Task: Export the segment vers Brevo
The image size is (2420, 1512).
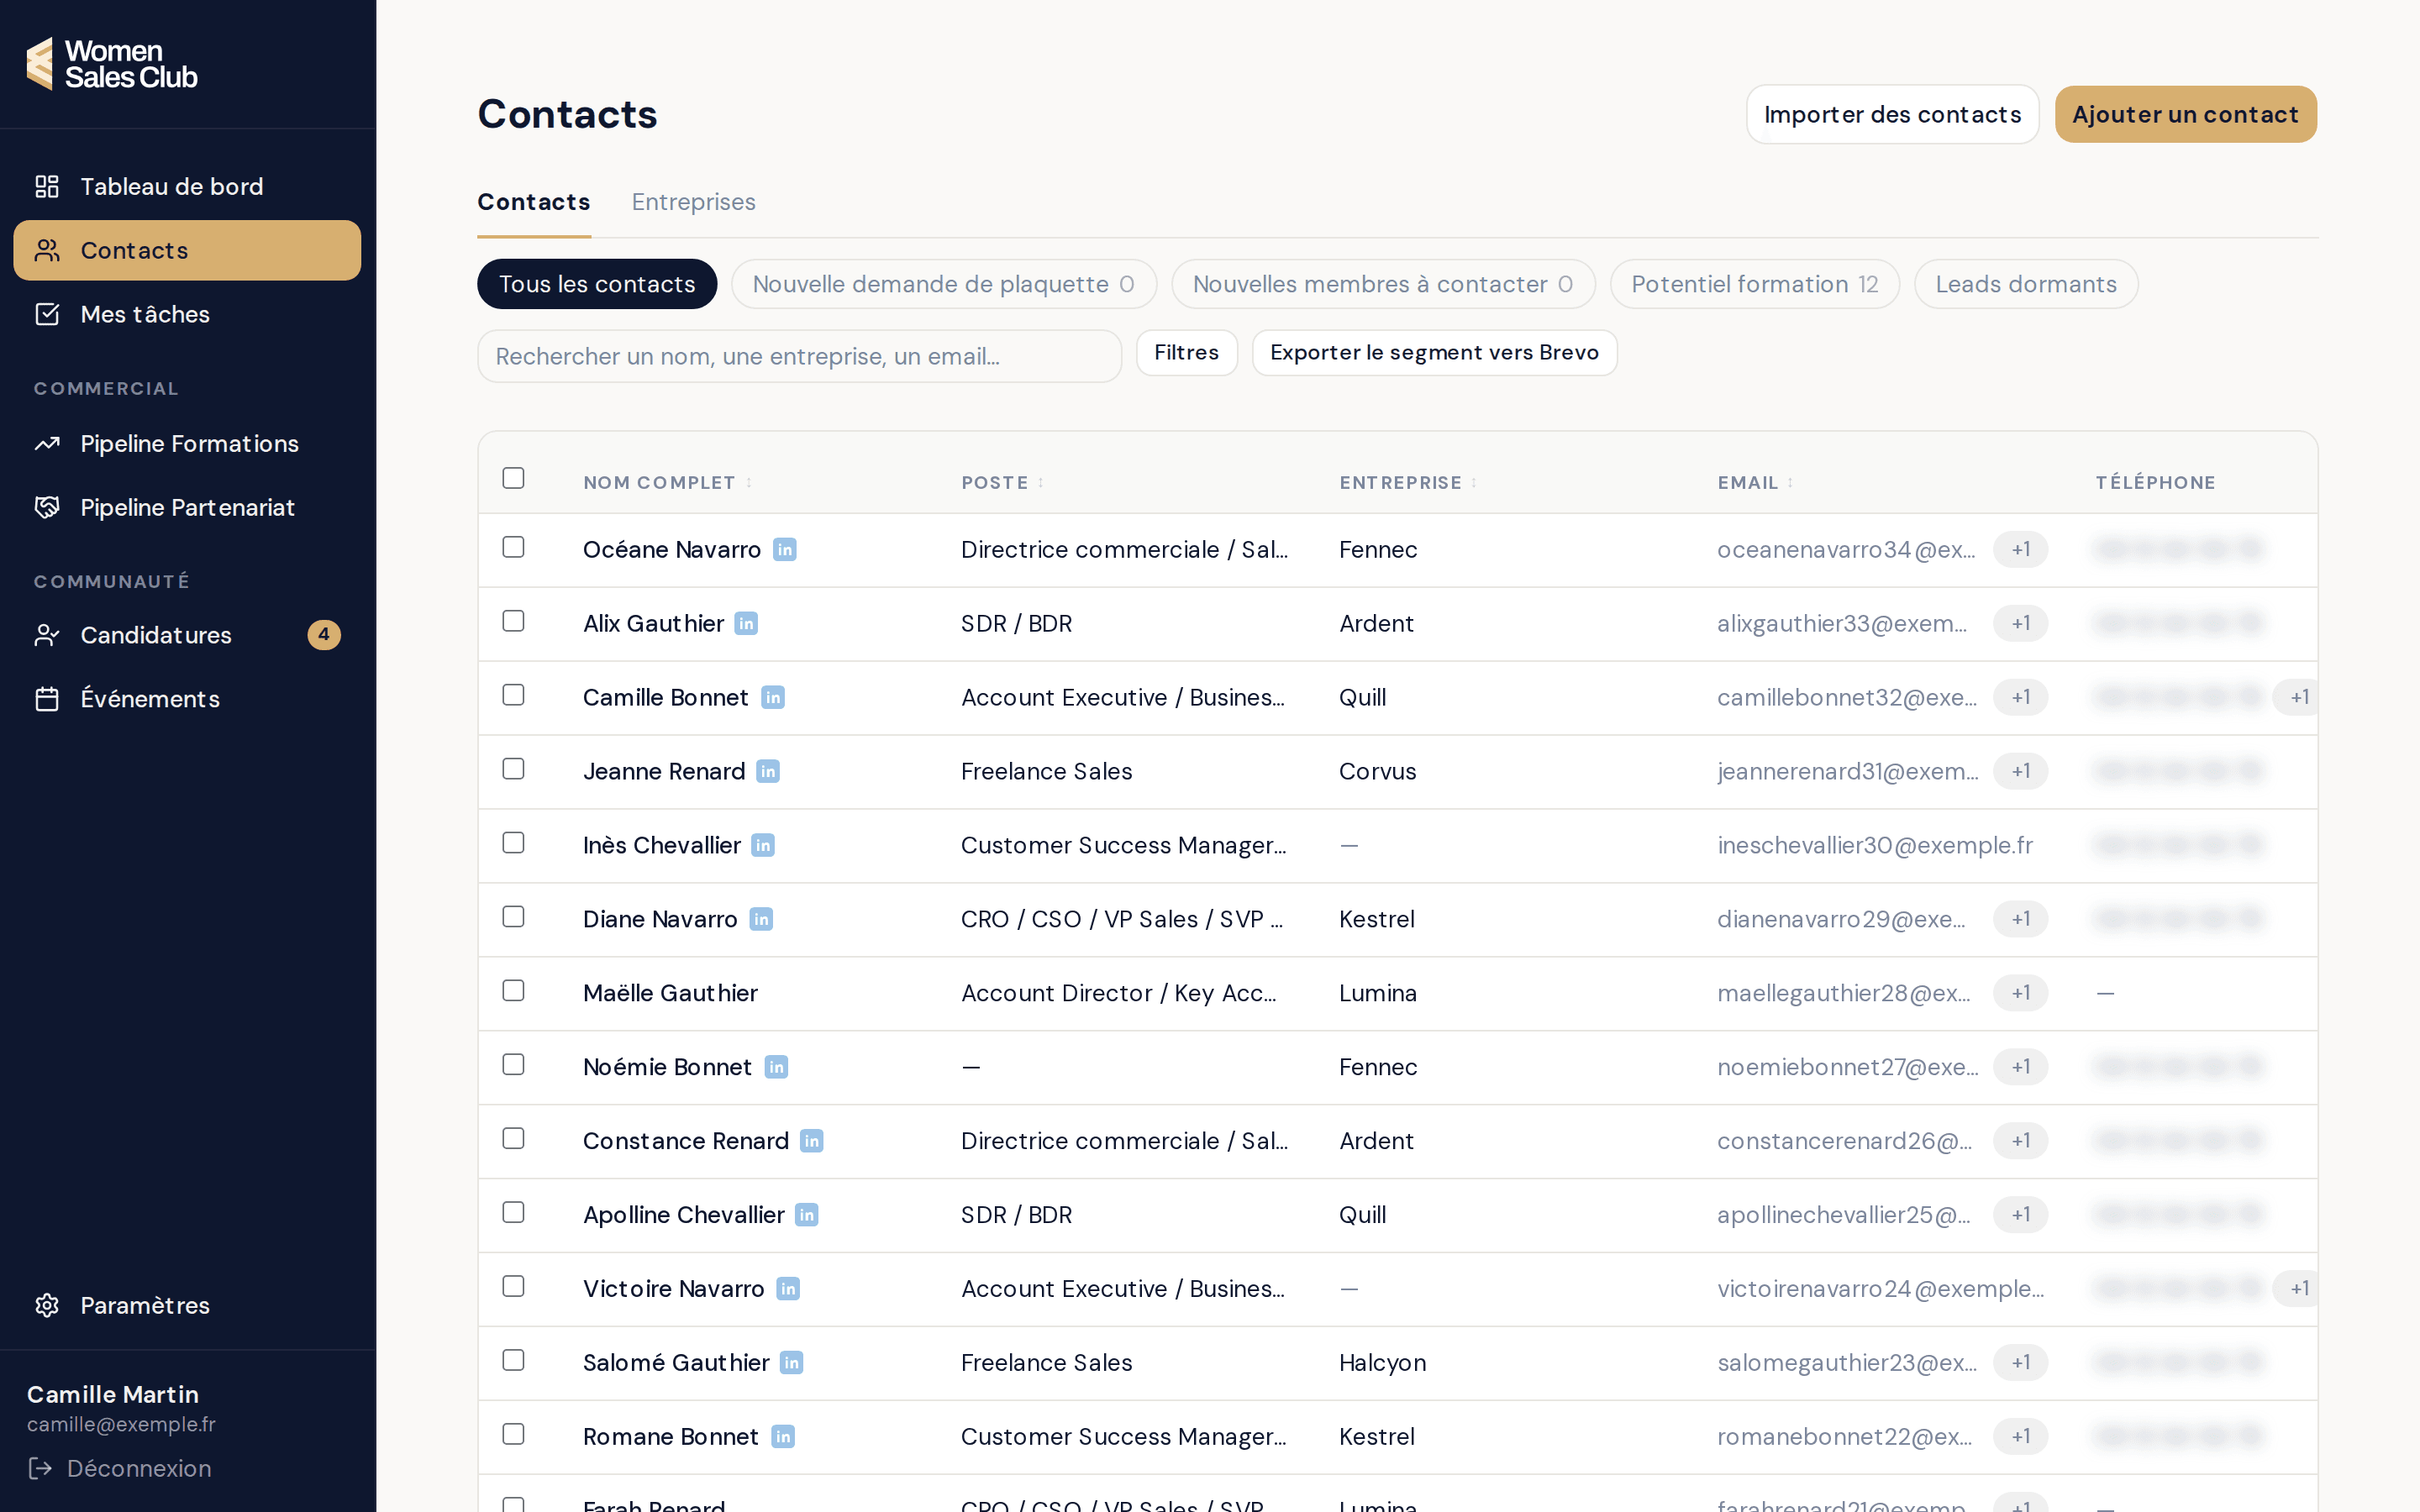Action: tap(1435, 353)
